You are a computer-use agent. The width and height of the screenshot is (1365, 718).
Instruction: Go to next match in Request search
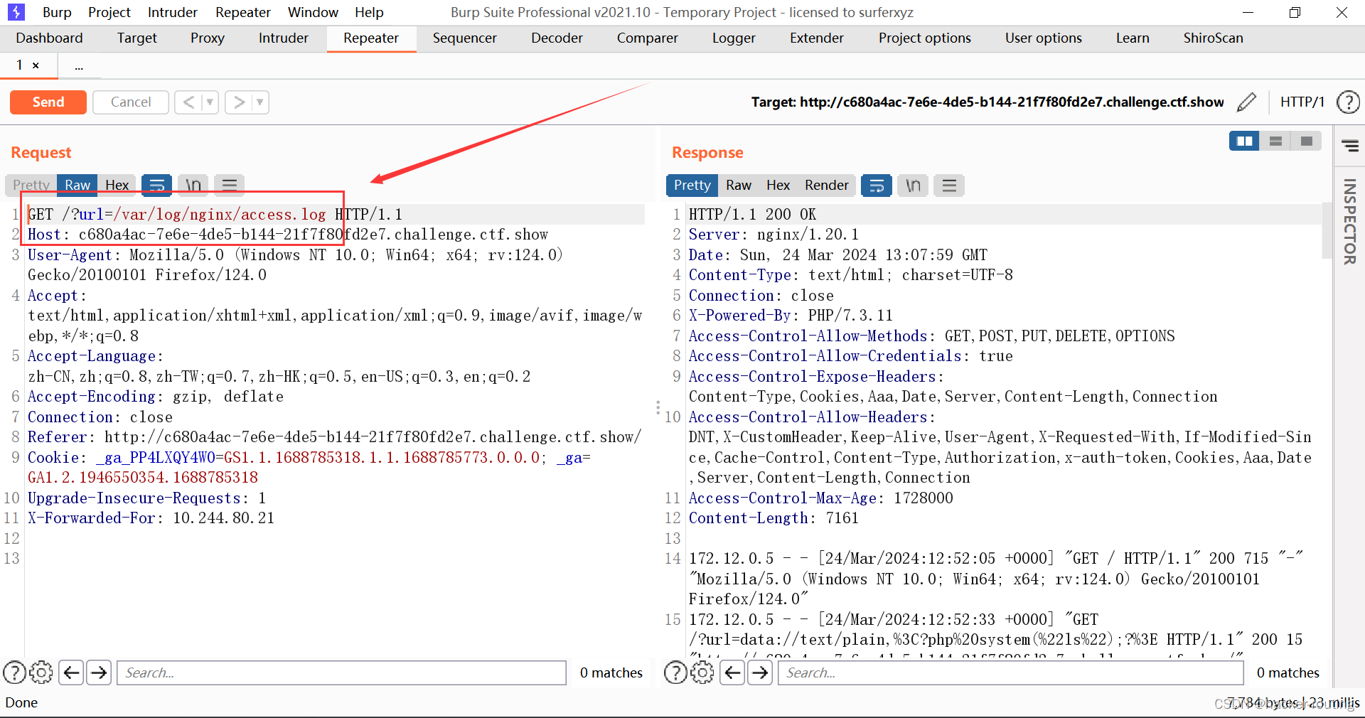[x=99, y=673]
